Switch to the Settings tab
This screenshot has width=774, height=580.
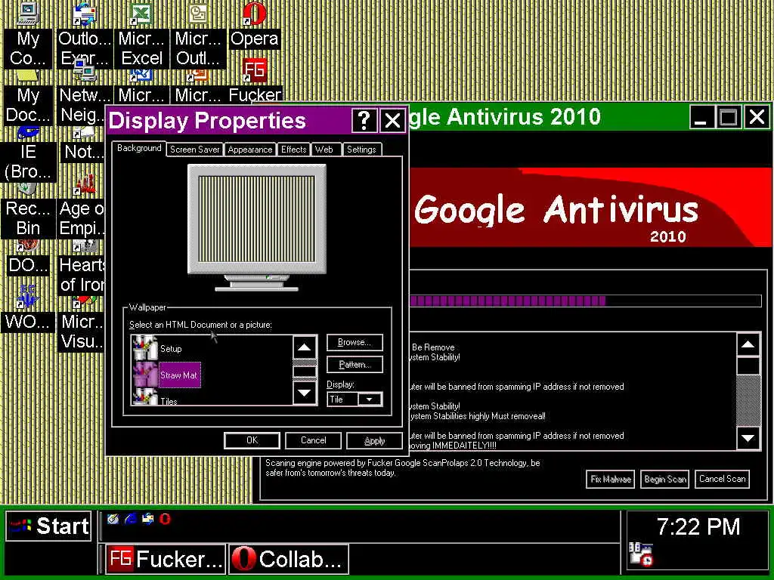[x=361, y=150]
